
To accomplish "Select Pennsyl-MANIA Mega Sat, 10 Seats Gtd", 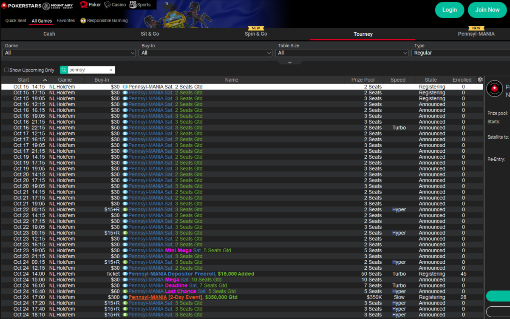I will click(x=175, y=280).
